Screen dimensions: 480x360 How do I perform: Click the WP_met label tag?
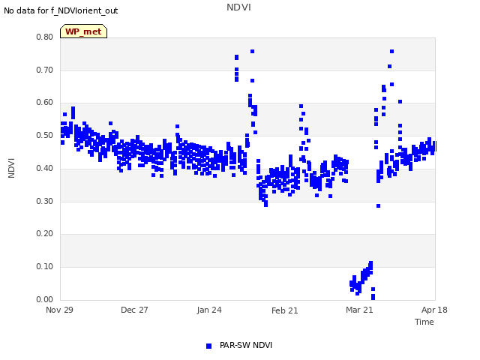(x=83, y=31)
